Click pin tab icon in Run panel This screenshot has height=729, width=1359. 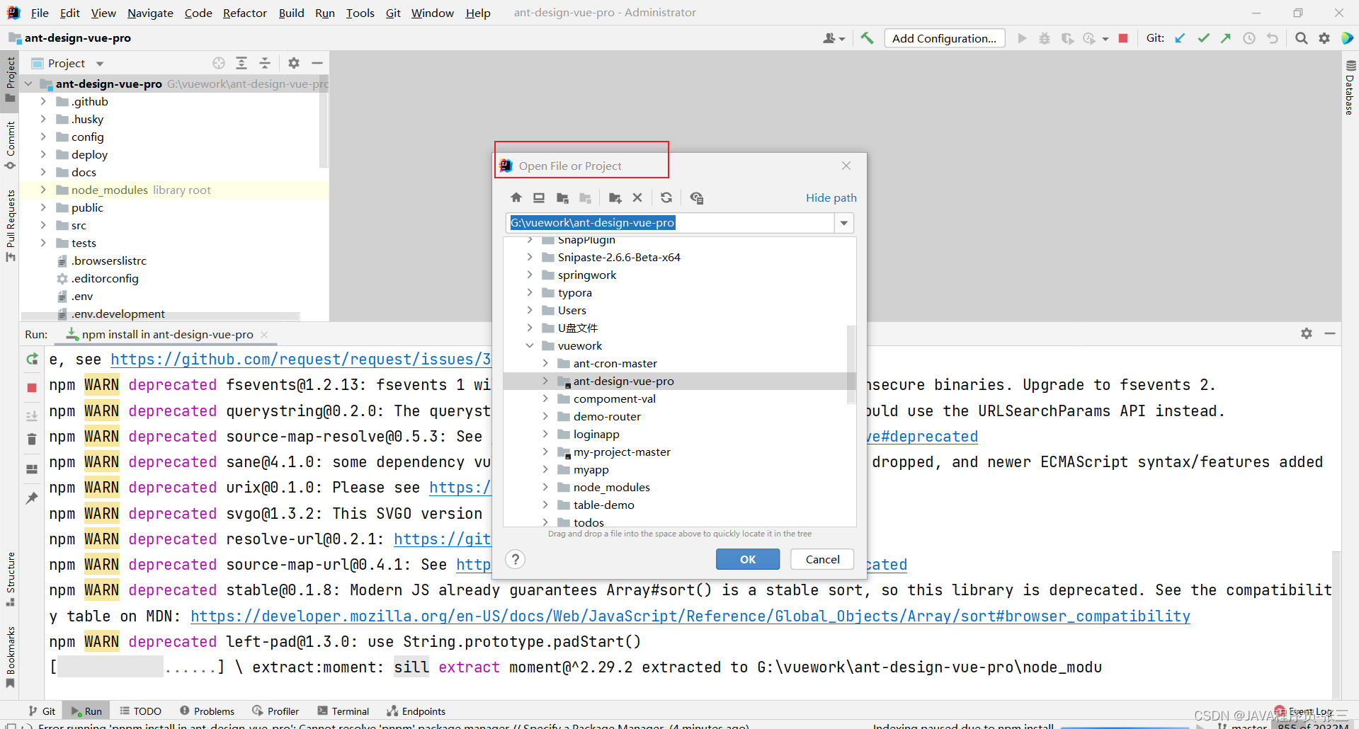[x=32, y=498]
